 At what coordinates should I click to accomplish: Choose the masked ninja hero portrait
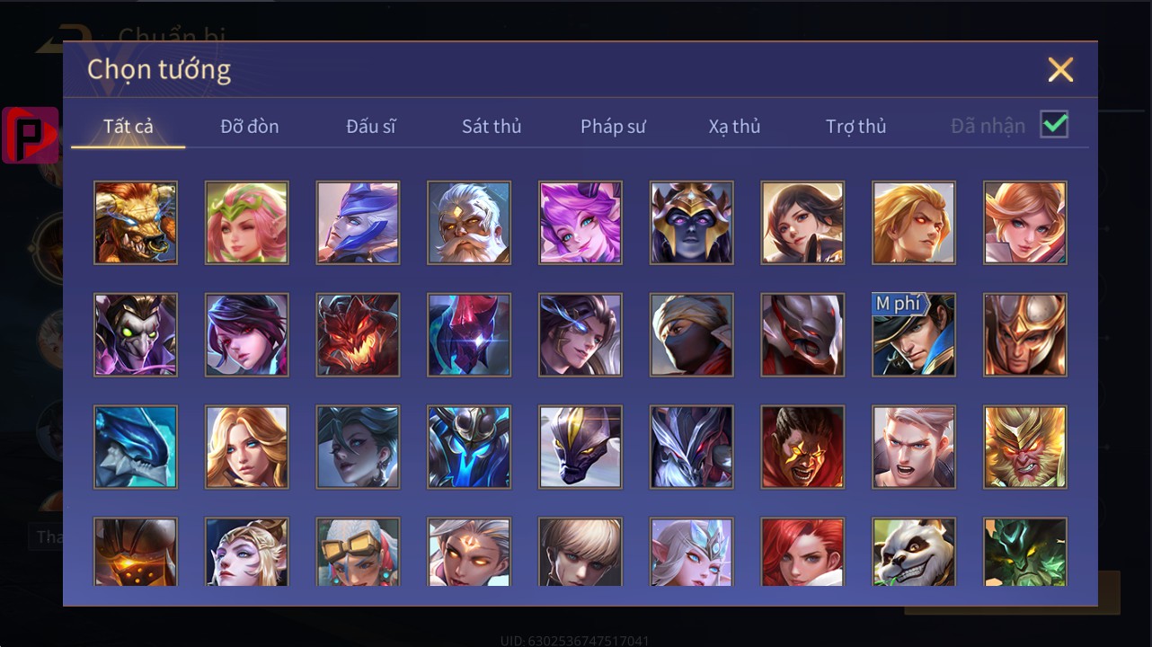(x=692, y=335)
